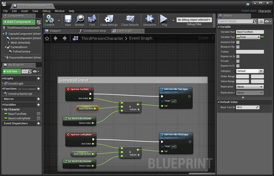Enable the Instance Editable checkbox
Viewport: 274px width, 176px height.
[238, 42]
